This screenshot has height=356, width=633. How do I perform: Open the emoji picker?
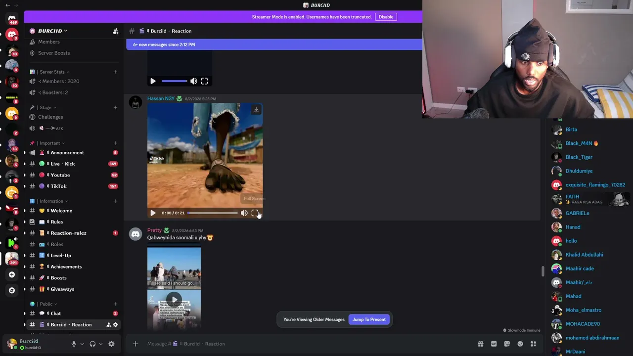(x=520, y=344)
